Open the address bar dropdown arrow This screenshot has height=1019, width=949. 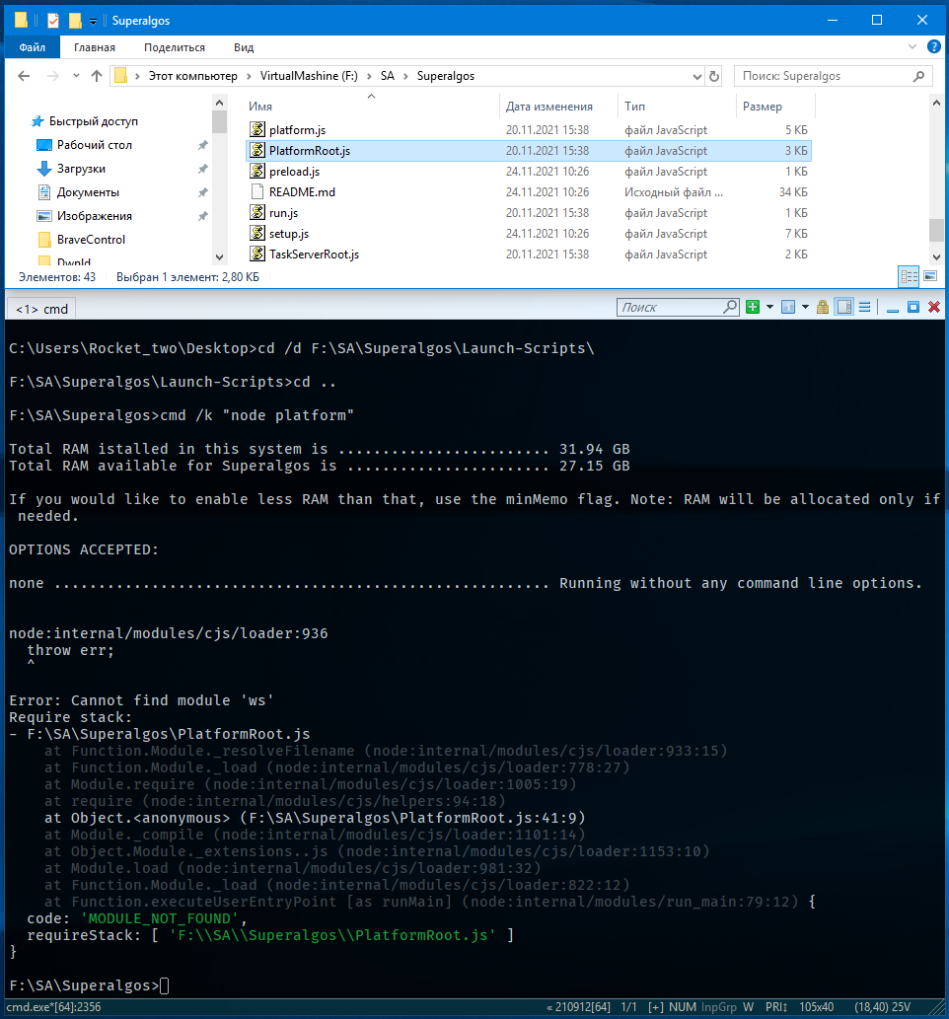pos(696,76)
